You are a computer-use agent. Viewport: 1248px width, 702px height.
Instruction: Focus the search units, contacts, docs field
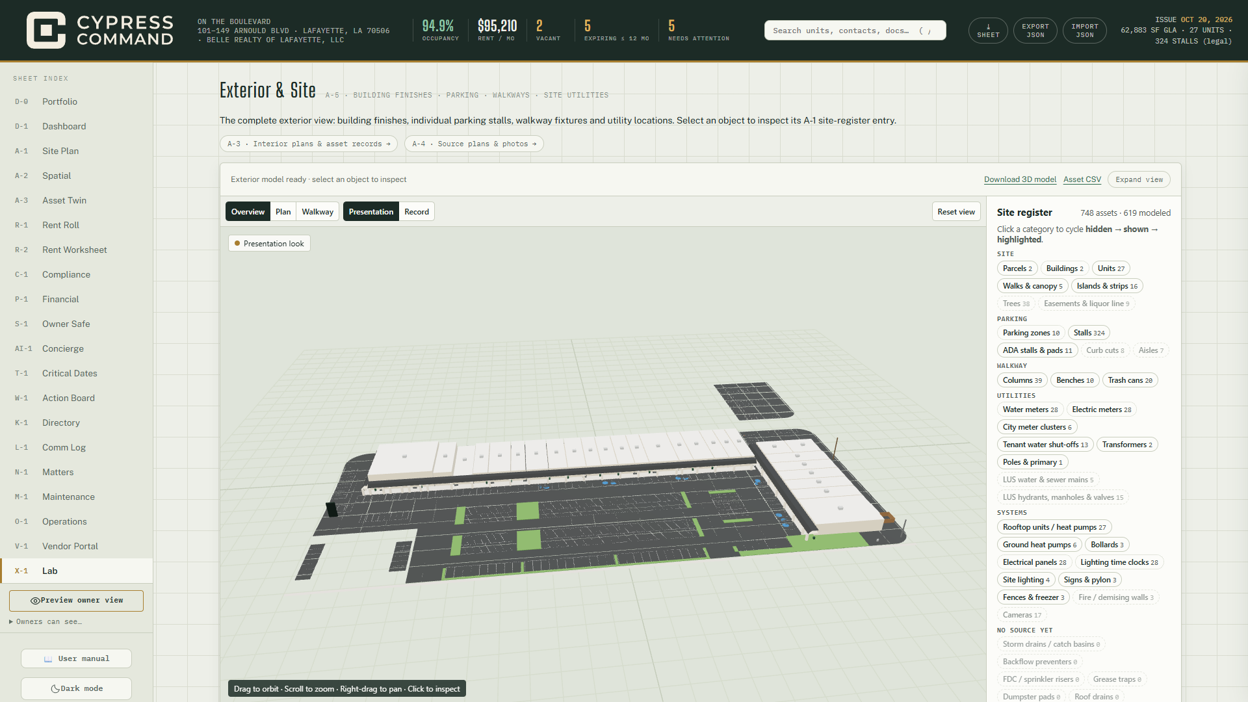[855, 31]
